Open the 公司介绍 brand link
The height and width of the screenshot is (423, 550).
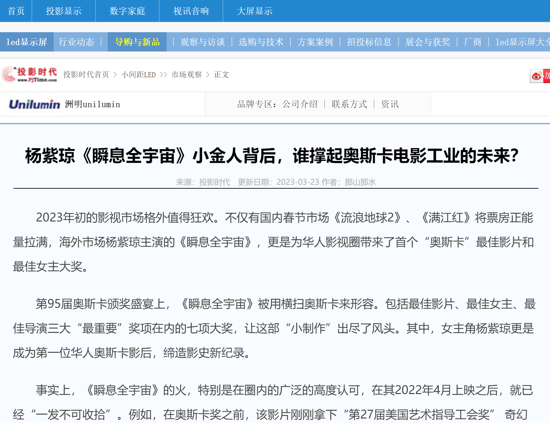click(x=300, y=104)
